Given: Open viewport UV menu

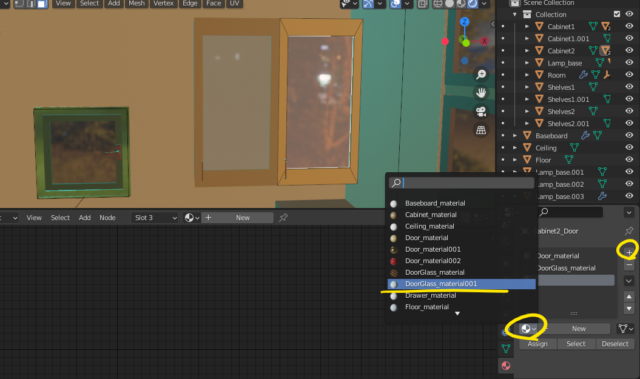Looking at the screenshot, I should point(235,4).
